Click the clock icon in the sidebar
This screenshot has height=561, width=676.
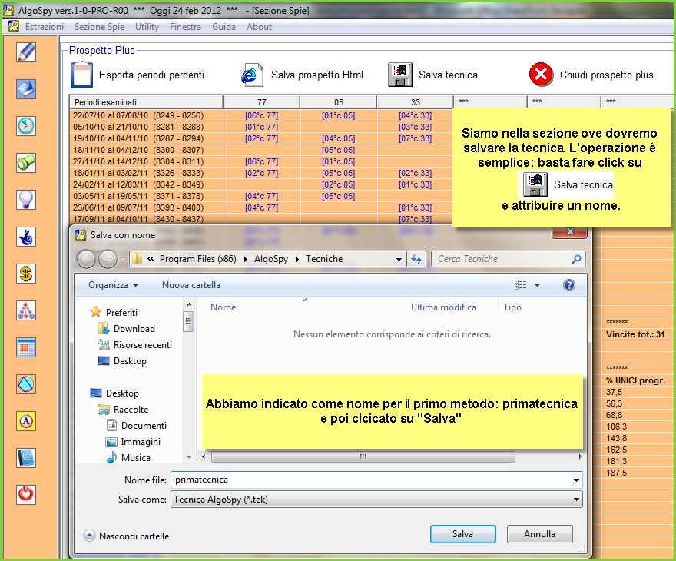coord(26,126)
